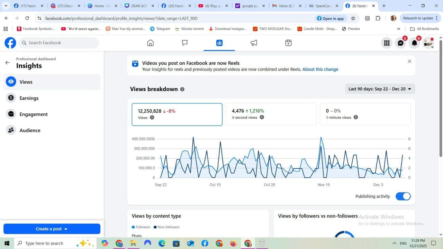The height and width of the screenshot is (249, 443).
Task: Open Facebook Home feed icon
Action: point(150,43)
